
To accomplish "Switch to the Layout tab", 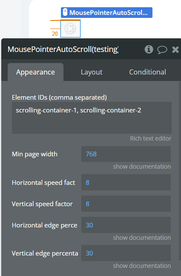I will click(x=92, y=72).
